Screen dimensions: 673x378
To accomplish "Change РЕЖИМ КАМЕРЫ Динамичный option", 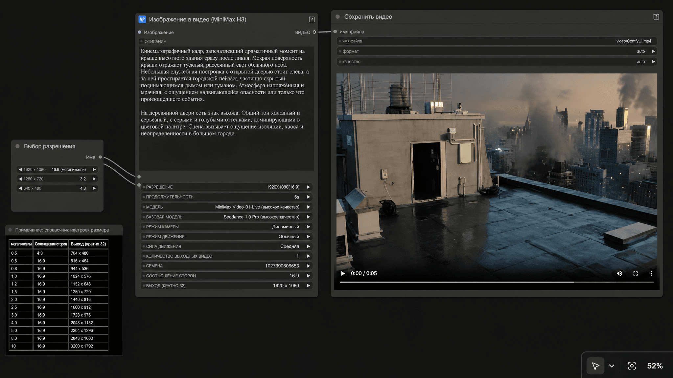I will [x=286, y=227].
